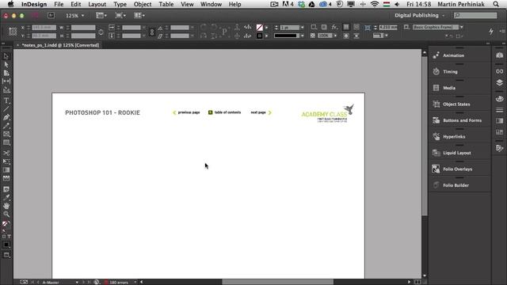Click the constrain proportions chain icon

101,32
